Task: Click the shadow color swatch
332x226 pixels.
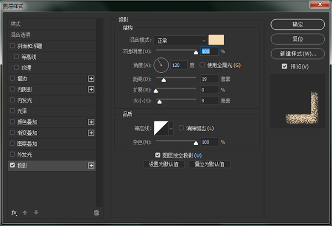Action: 216,40
